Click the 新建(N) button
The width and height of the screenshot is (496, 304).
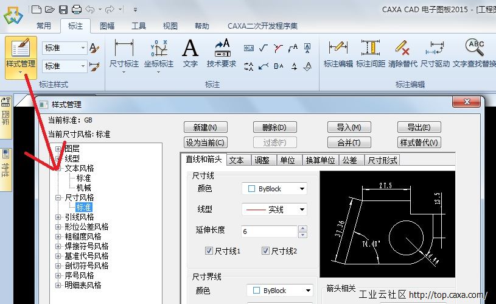(205, 127)
